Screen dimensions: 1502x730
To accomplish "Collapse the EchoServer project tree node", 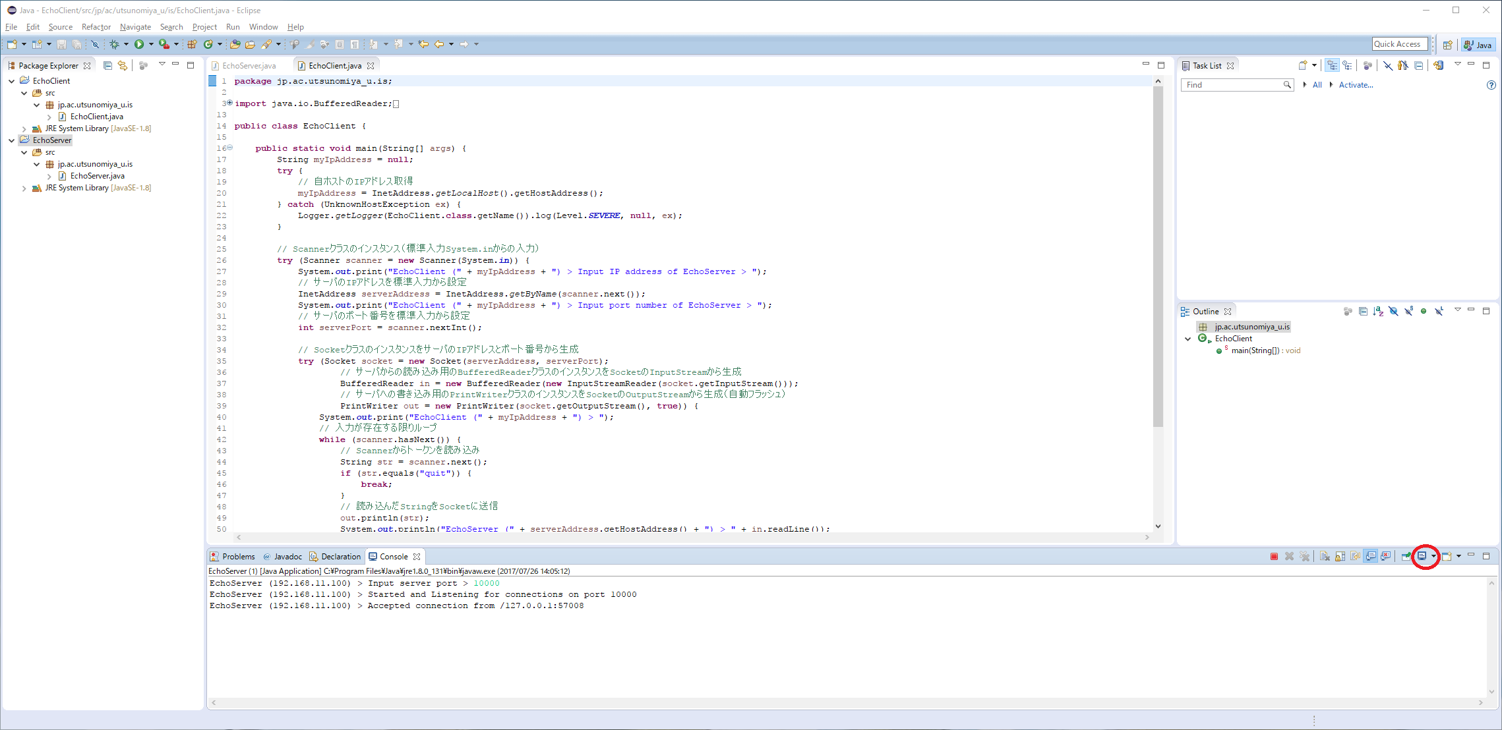I will click(x=11, y=140).
